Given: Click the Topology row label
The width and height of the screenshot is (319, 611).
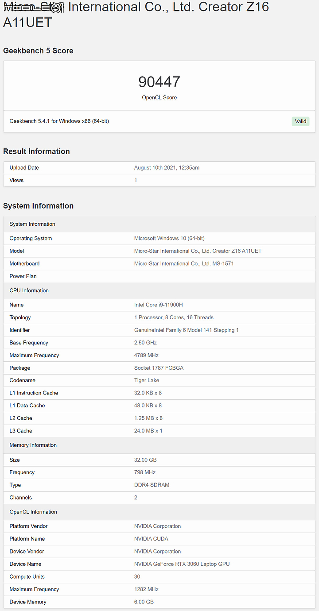Looking at the screenshot, I should (x=20, y=317).
